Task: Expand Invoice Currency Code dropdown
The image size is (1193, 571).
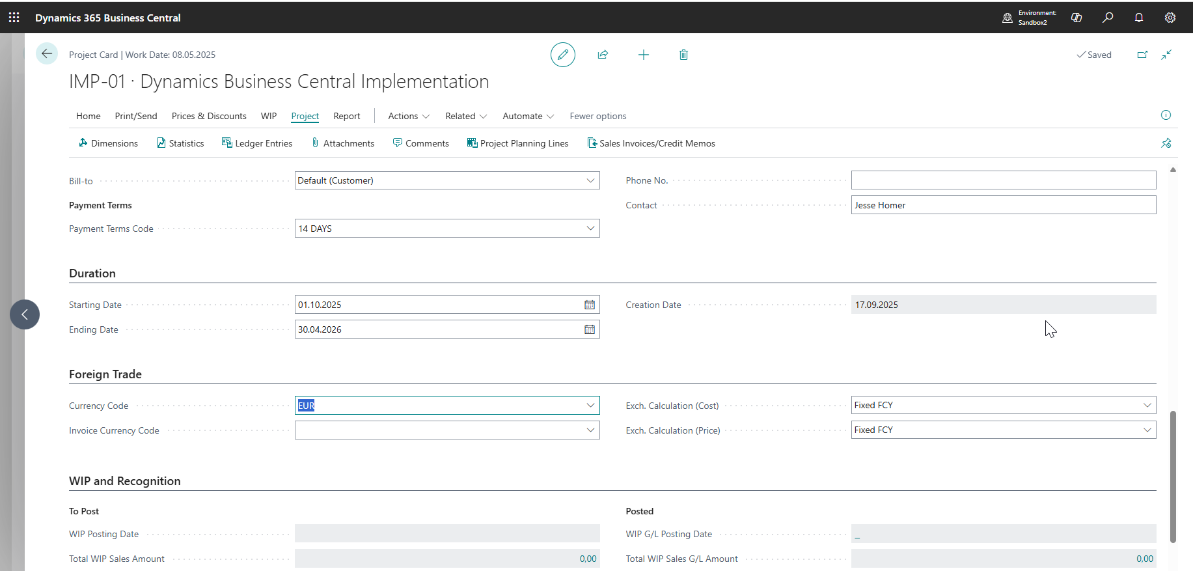Action: pyautogui.click(x=590, y=430)
